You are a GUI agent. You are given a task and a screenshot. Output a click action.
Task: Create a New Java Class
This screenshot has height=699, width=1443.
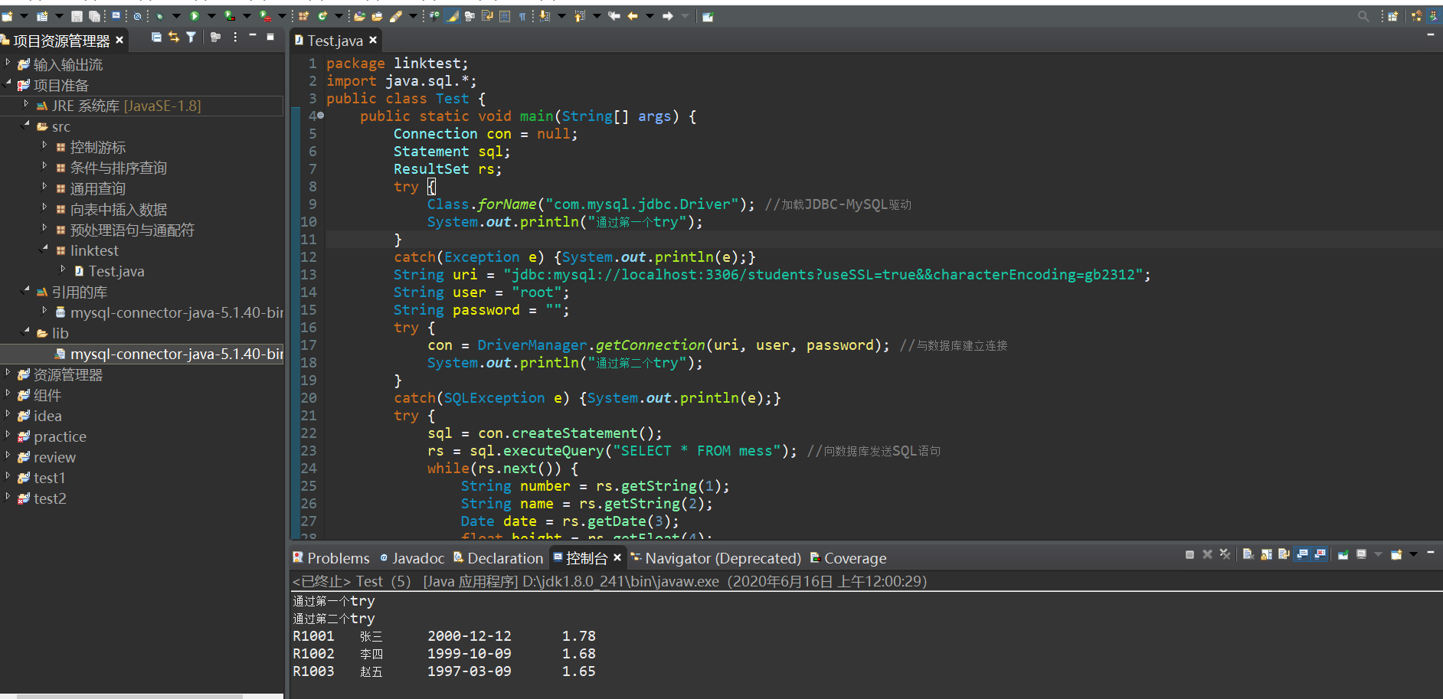pyautogui.click(x=322, y=15)
